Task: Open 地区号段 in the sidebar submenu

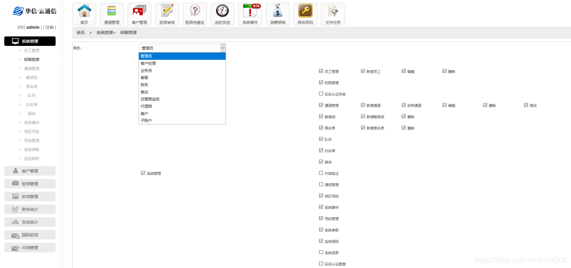Action: [x=32, y=131]
